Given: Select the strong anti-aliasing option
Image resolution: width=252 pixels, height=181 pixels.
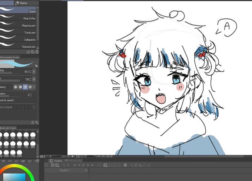Looking at the screenshot, I should (x=30, y=87).
